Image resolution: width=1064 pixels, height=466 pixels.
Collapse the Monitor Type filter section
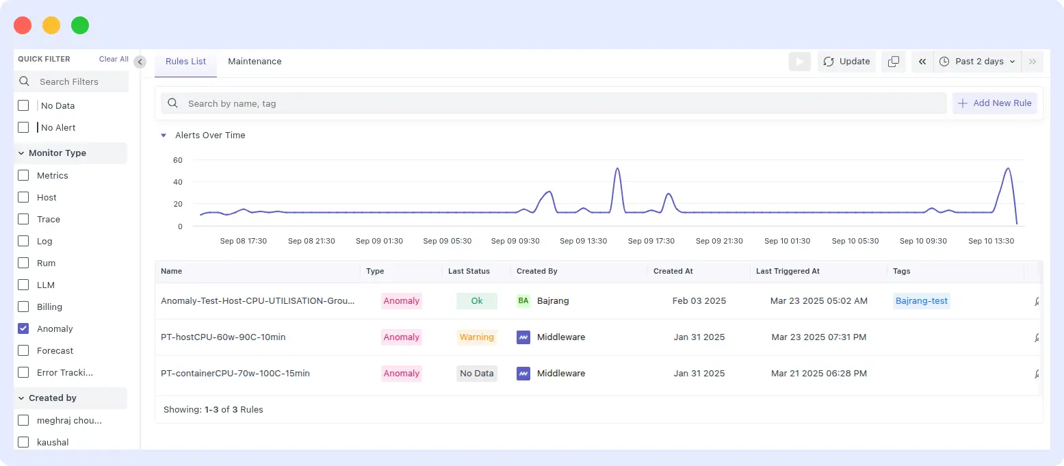point(21,153)
